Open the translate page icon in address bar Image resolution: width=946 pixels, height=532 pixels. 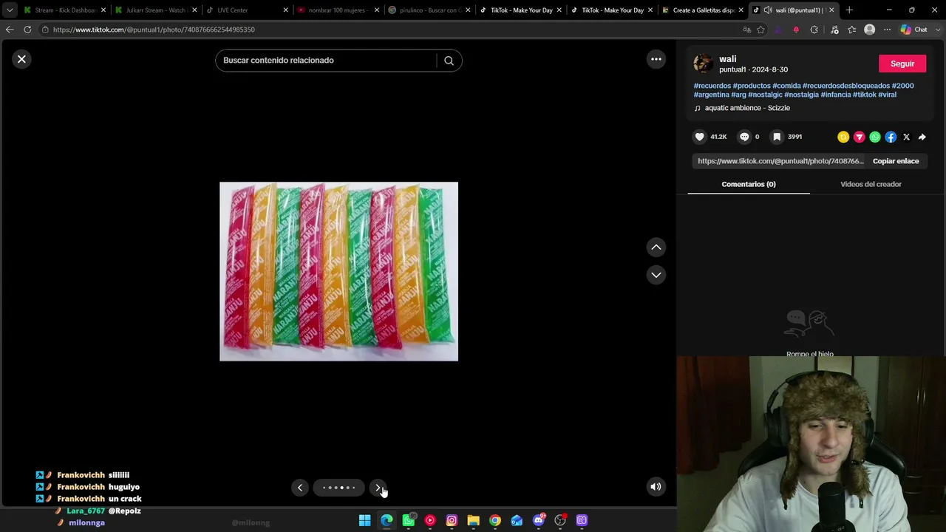tap(746, 30)
